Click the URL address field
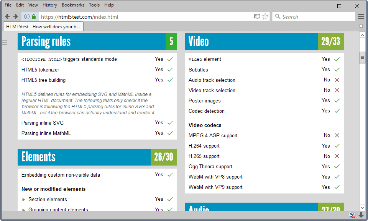This screenshot has width=368, height=221. [x=146, y=16]
